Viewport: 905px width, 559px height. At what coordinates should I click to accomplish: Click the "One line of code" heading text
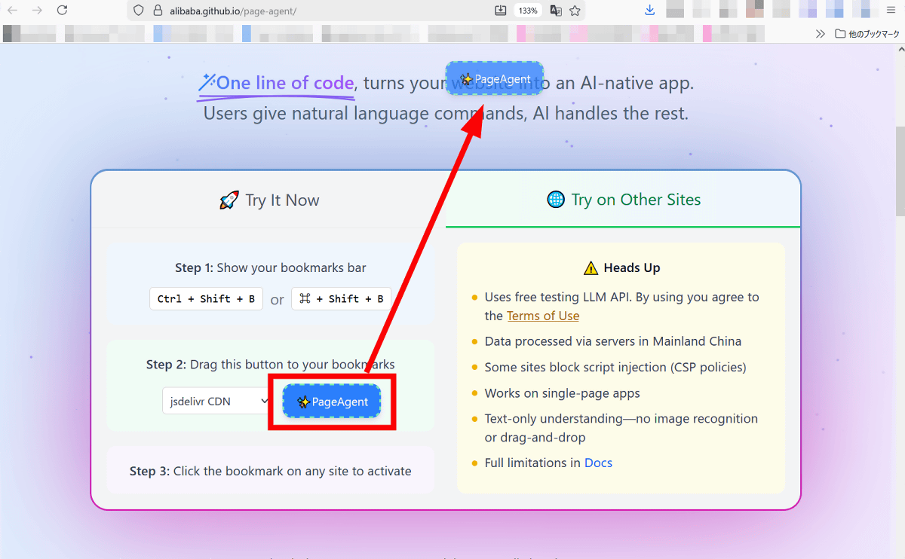coord(284,83)
